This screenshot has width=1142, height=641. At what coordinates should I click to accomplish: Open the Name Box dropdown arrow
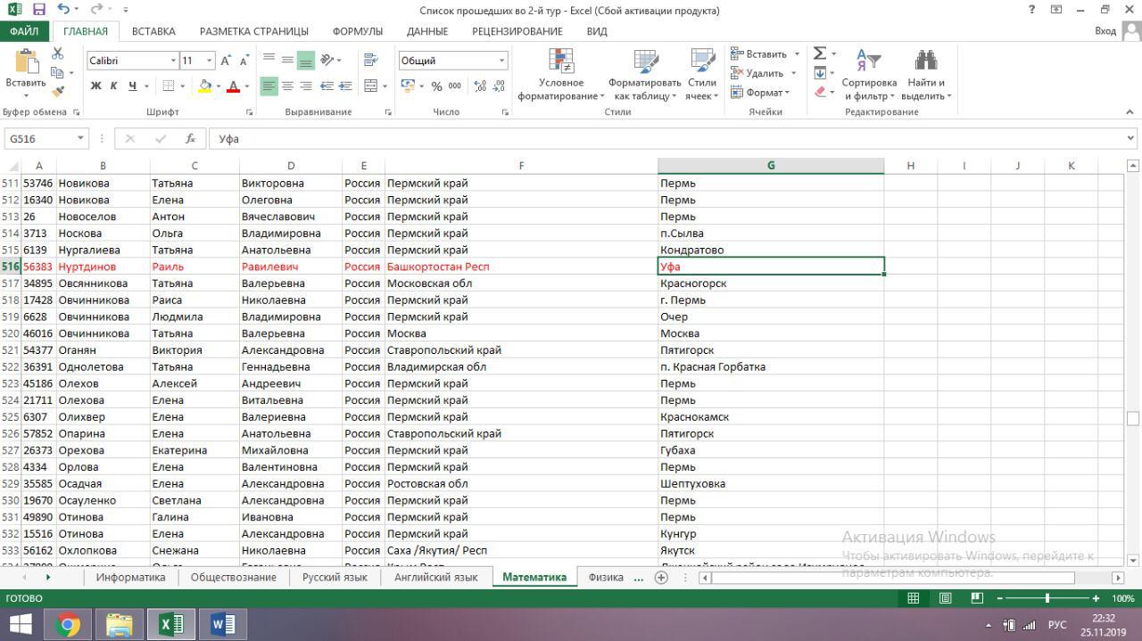[80, 139]
